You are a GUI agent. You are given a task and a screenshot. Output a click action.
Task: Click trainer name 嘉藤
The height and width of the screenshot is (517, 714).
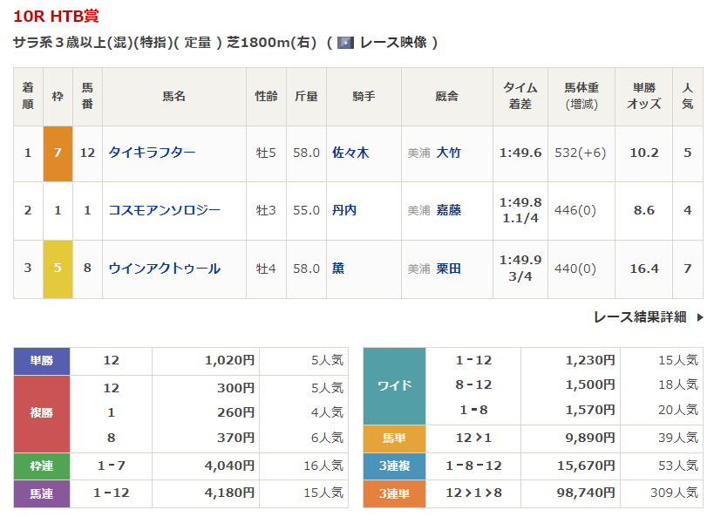pos(448,210)
